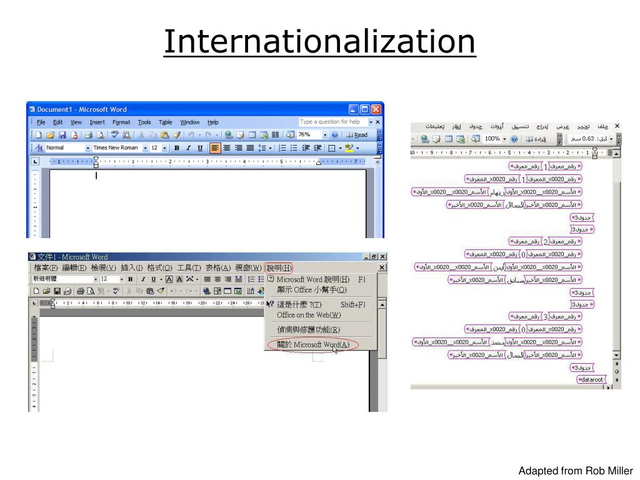
Task: Open the 100% zoom dropdown in Arabic Word
Action: tap(504, 139)
